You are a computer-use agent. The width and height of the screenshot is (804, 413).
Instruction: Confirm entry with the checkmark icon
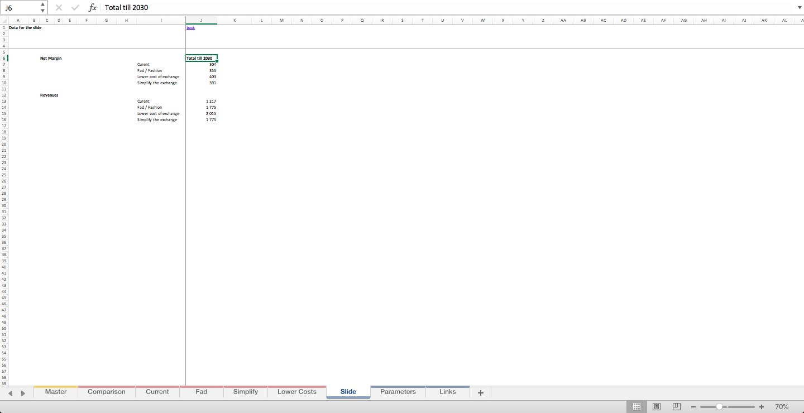[x=74, y=7]
